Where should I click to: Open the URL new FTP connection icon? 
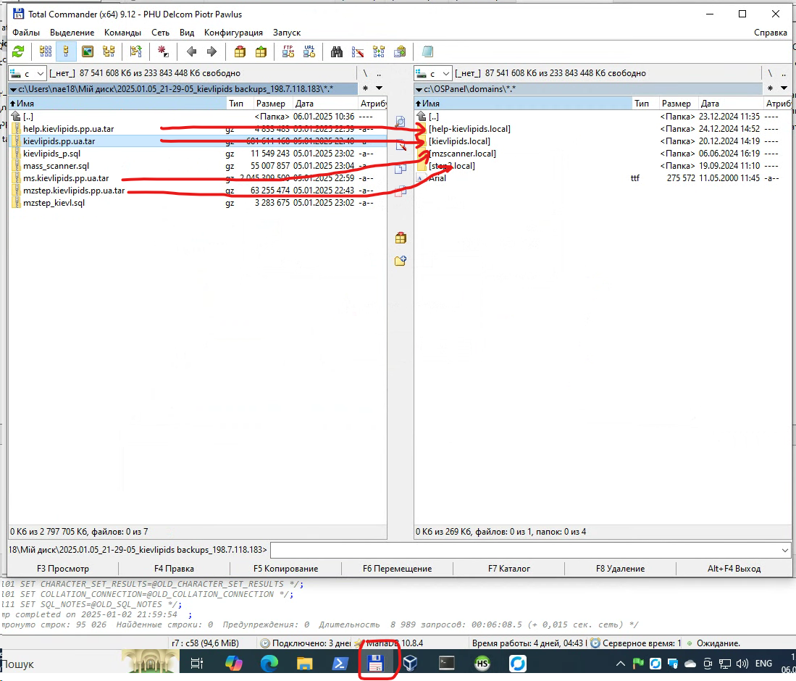(309, 51)
